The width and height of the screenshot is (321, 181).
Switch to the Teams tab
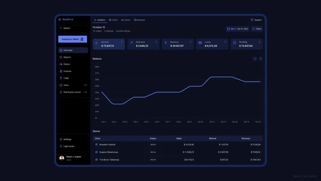[126, 20]
